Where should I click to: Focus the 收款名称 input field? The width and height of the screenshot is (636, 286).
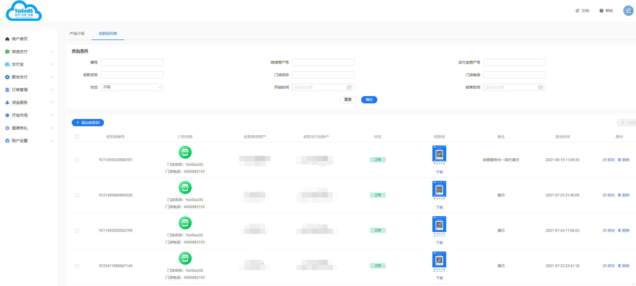coord(132,75)
